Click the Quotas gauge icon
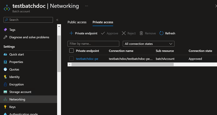The image size is (217, 115). (x=5, y=69)
